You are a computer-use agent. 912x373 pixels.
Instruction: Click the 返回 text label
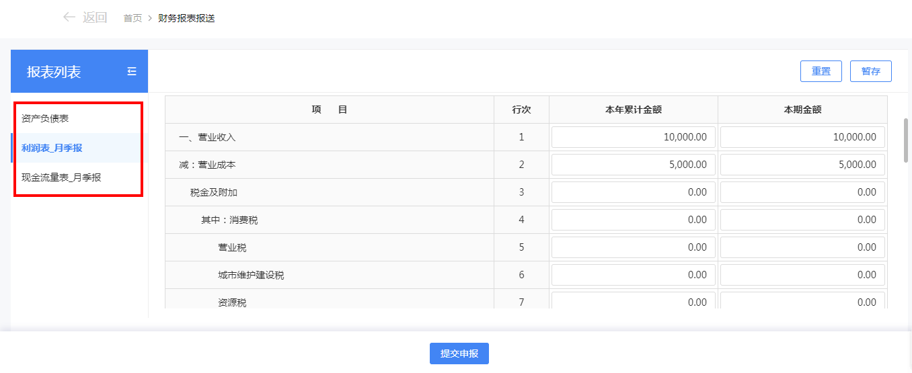point(95,17)
